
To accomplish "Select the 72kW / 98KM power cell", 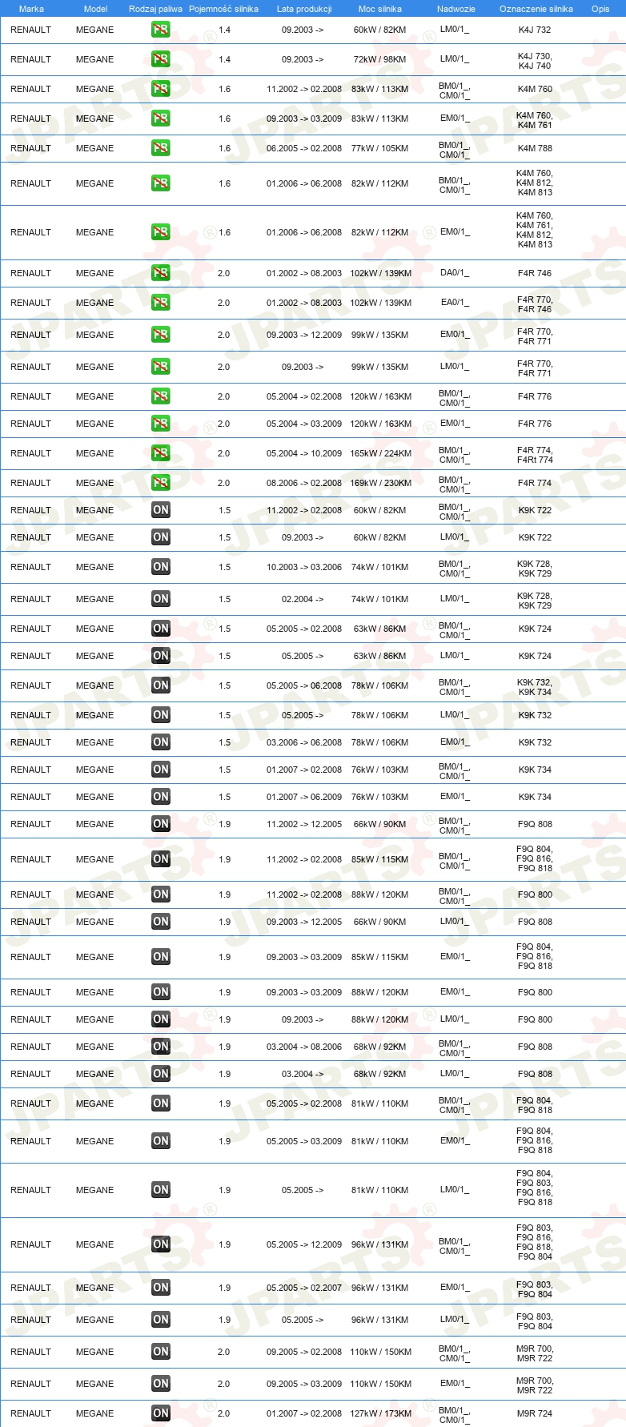I will click(x=380, y=59).
